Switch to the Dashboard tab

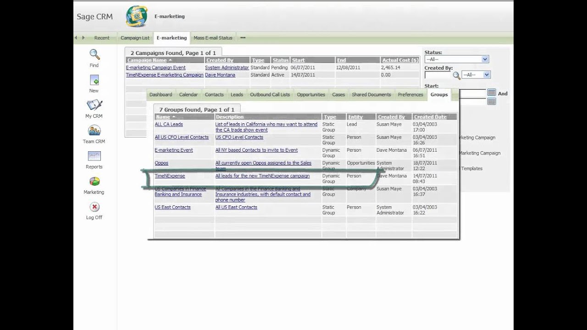pyautogui.click(x=161, y=94)
